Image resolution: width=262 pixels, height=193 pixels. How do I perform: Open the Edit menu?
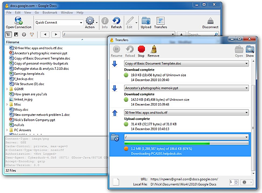[18, 13]
